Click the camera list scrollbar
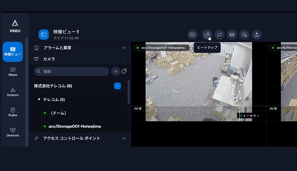The width and height of the screenshot is (297, 171). tap(129, 92)
